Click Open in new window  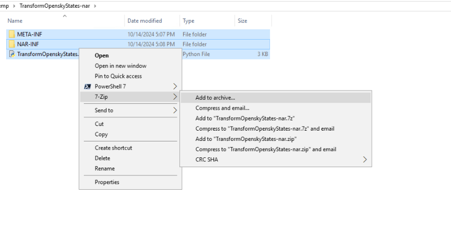(120, 66)
